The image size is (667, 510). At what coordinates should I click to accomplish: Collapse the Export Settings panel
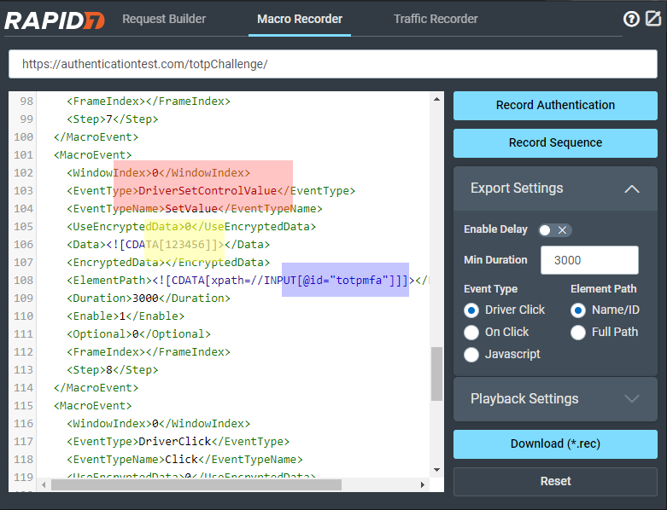(x=632, y=188)
